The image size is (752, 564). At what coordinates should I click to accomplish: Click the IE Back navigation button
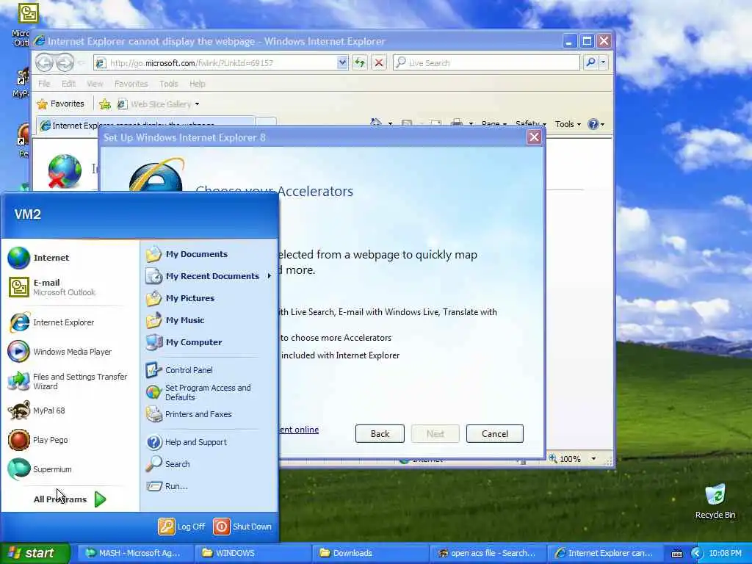tap(45, 62)
